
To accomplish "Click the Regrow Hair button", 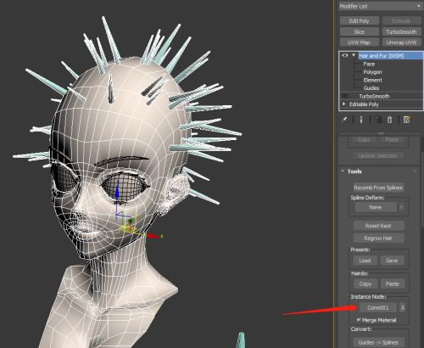I will click(378, 239).
